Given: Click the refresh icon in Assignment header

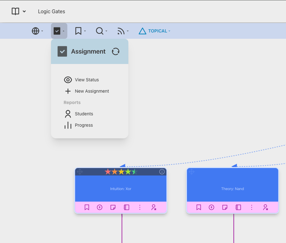Looking at the screenshot, I should (115, 51).
